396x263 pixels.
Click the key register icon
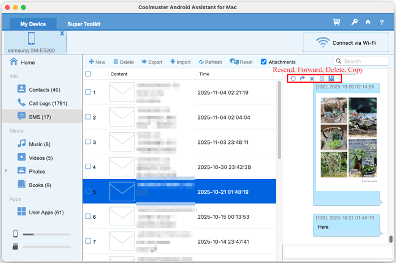(x=355, y=22)
